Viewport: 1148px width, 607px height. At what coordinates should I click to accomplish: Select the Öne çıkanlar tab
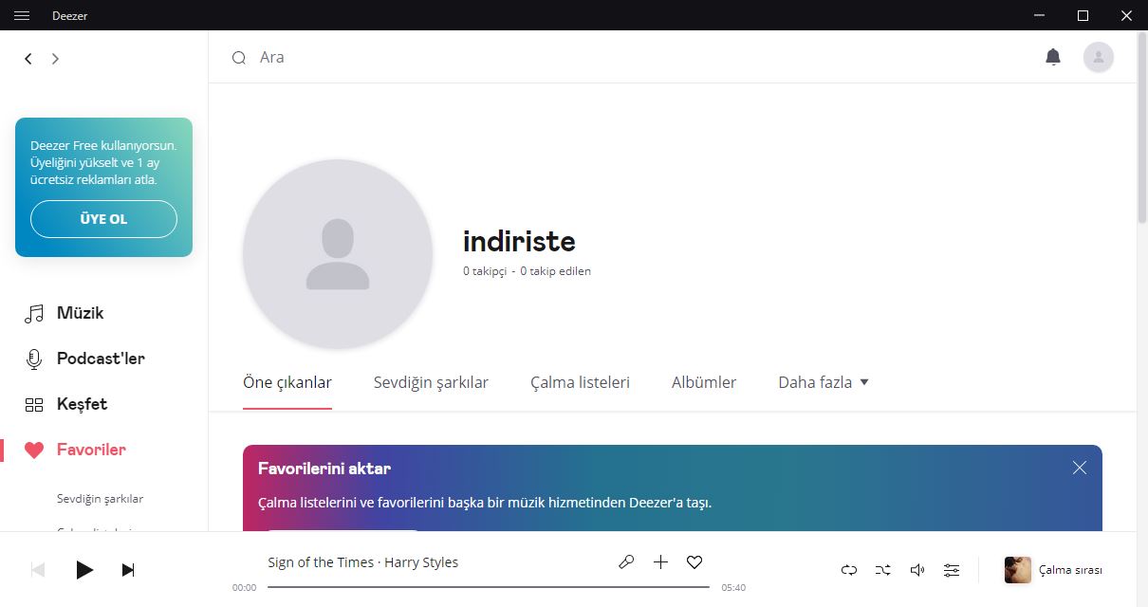287,383
